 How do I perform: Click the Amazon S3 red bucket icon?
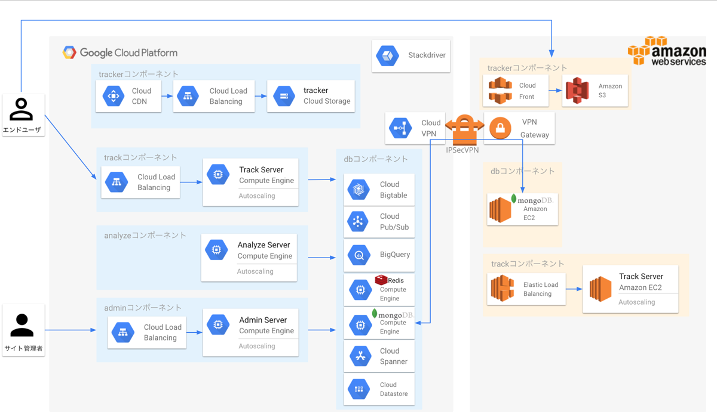(577, 91)
